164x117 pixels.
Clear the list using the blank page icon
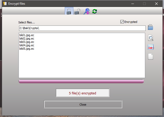[150, 56]
